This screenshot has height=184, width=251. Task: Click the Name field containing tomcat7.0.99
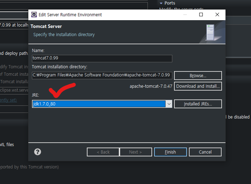102,58
